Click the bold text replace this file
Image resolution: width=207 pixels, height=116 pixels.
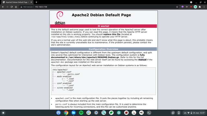pos(112,34)
